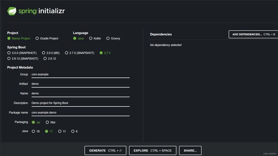Screen dimensions: 278x156
Task: Open the Share dialog
Action: pos(190,150)
